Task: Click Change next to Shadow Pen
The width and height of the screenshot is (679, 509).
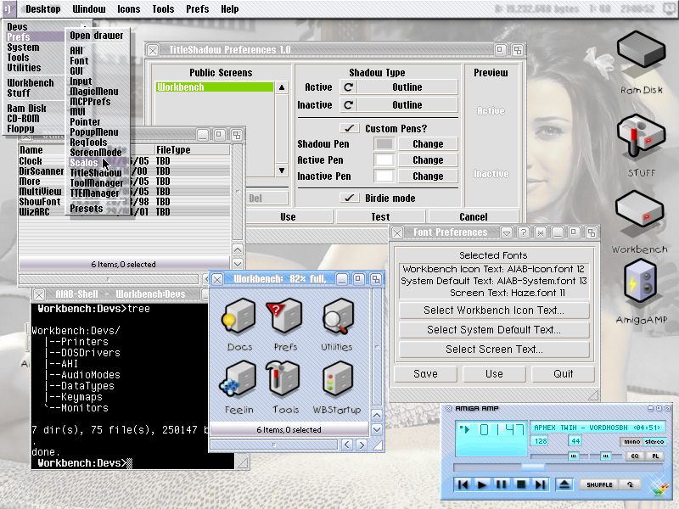Action: coord(428,144)
